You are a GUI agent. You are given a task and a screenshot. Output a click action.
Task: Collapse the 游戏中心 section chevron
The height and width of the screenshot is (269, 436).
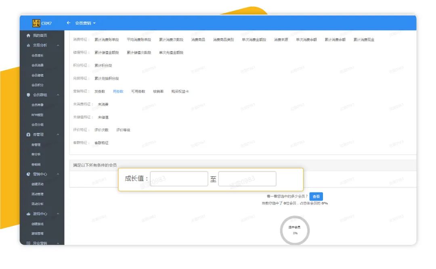pos(58,214)
